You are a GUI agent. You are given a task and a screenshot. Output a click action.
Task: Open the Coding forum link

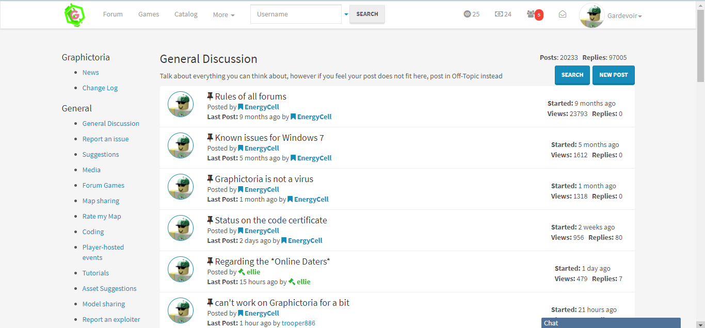pos(93,232)
